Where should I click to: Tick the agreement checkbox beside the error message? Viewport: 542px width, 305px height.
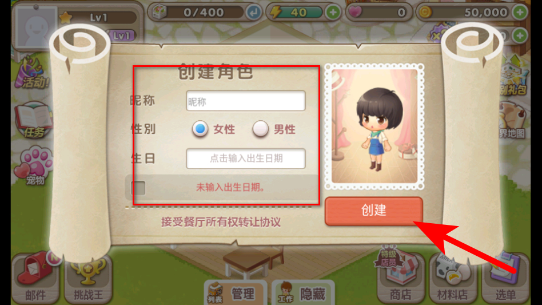pyautogui.click(x=138, y=188)
